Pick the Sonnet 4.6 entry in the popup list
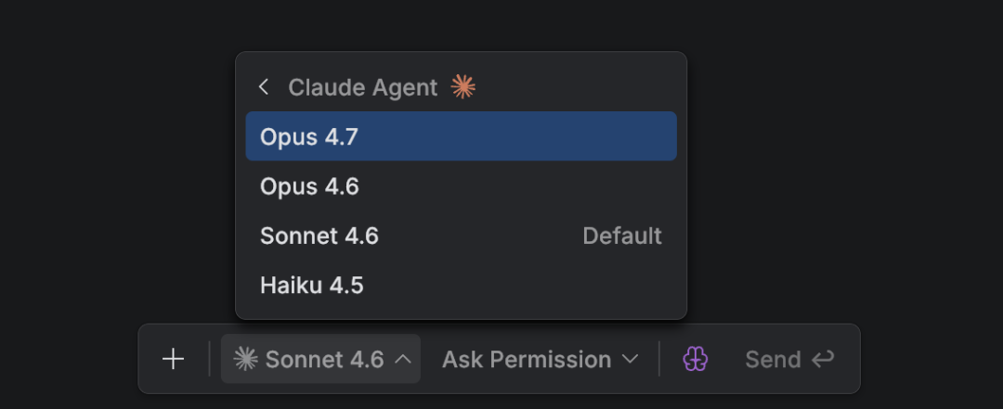 (319, 236)
